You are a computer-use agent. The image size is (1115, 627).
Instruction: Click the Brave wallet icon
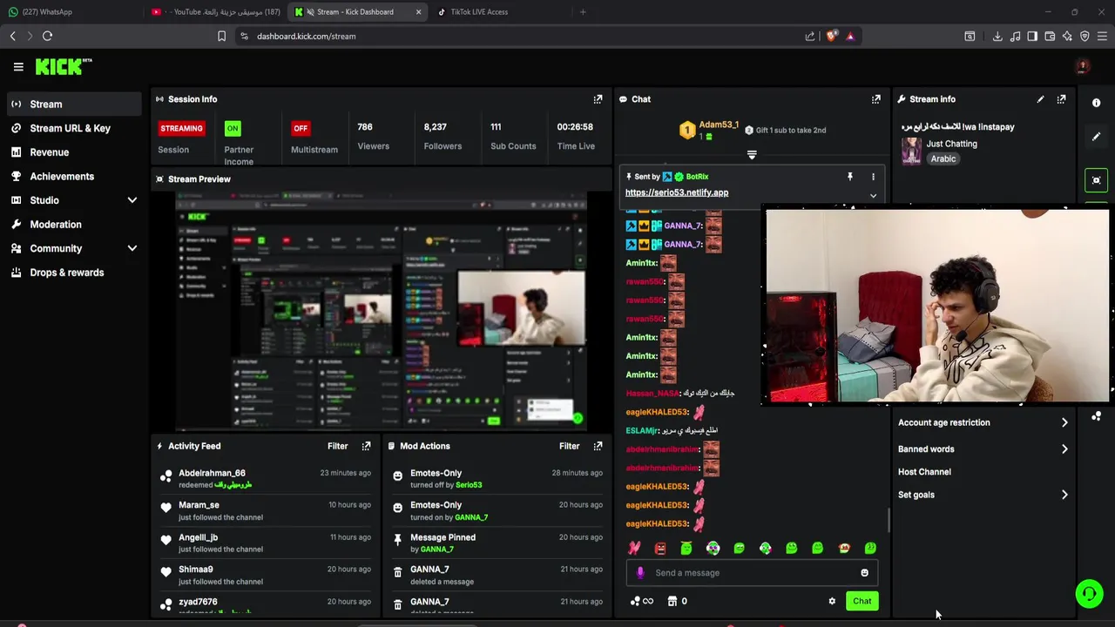(1050, 36)
